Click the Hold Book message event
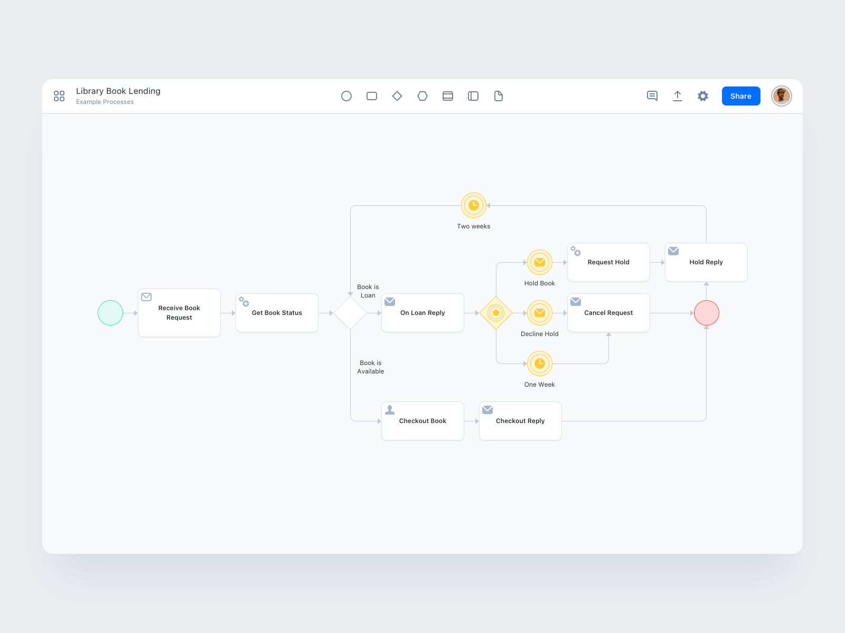The image size is (845, 633). pyautogui.click(x=539, y=262)
